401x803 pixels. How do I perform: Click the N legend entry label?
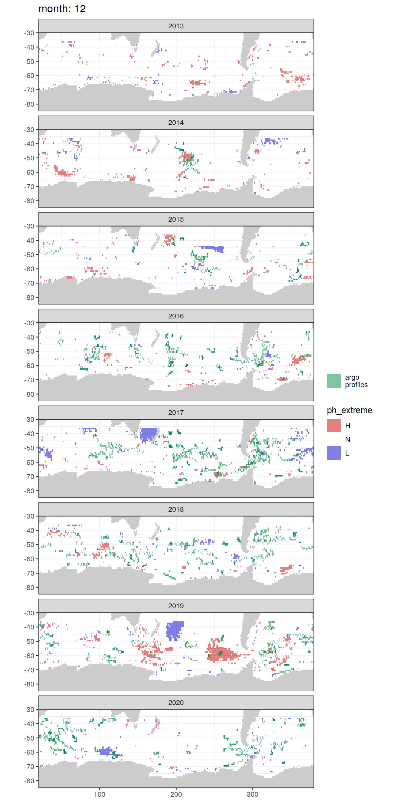[x=348, y=439]
